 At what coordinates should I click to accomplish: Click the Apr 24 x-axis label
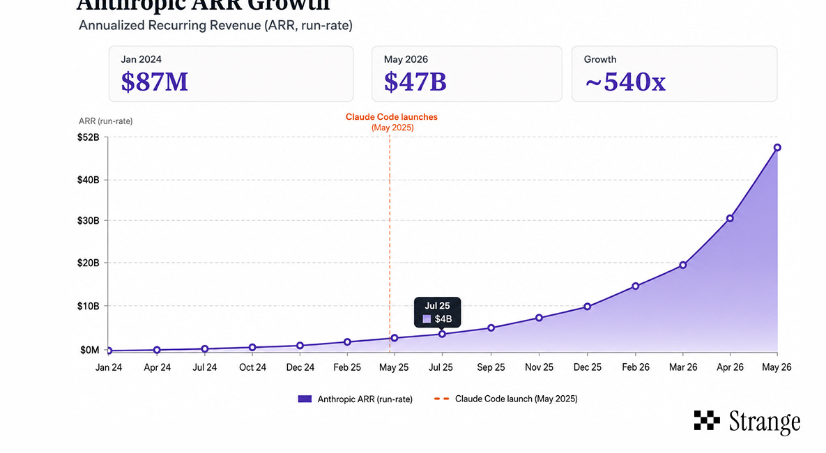point(157,367)
